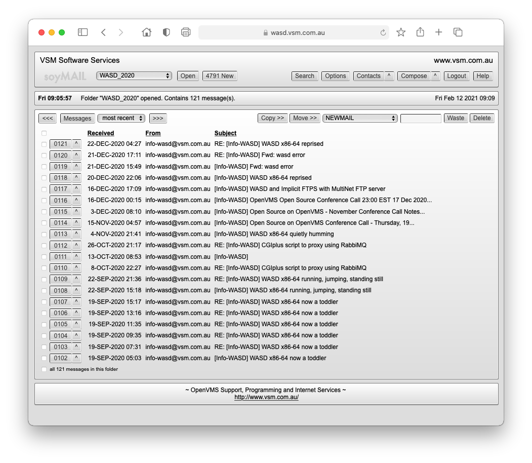Click the print icon in toolbar

tap(186, 32)
